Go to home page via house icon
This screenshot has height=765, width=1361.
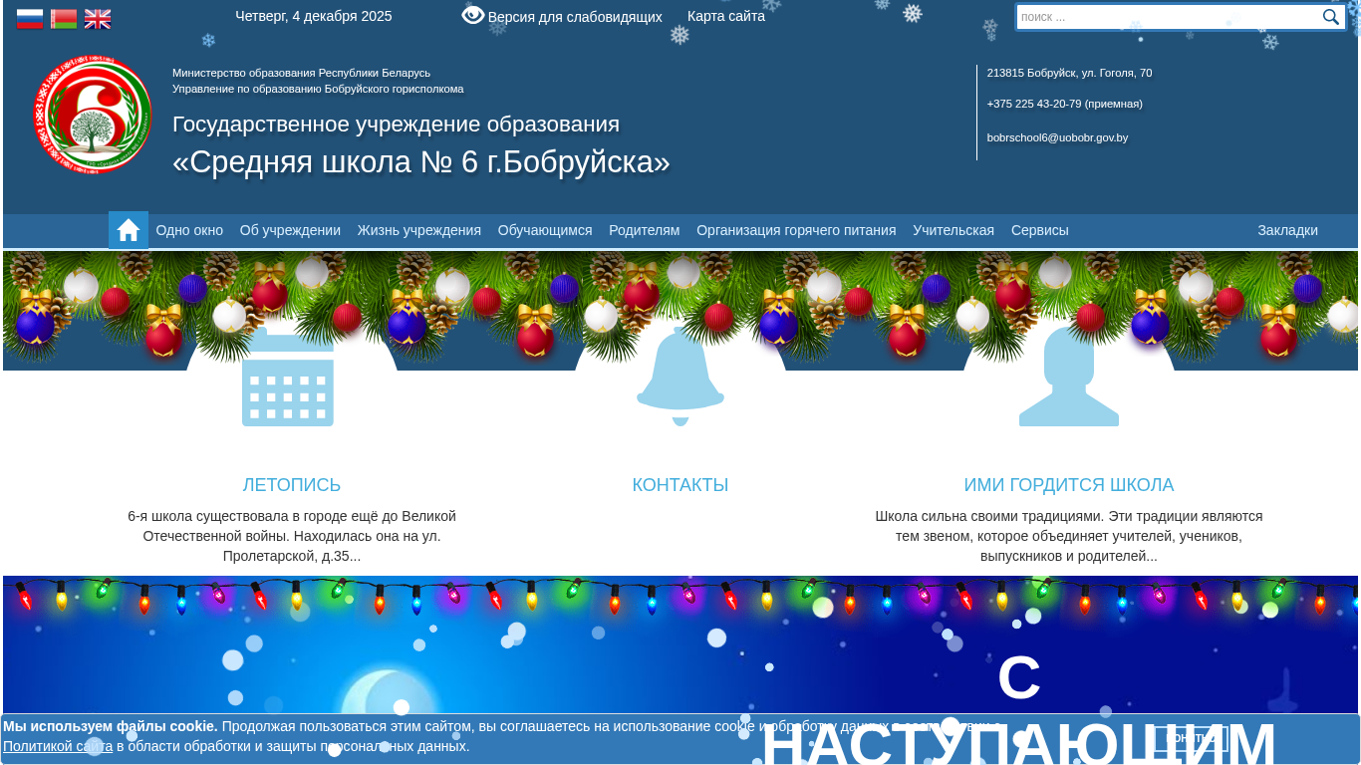(x=129, y=230)
